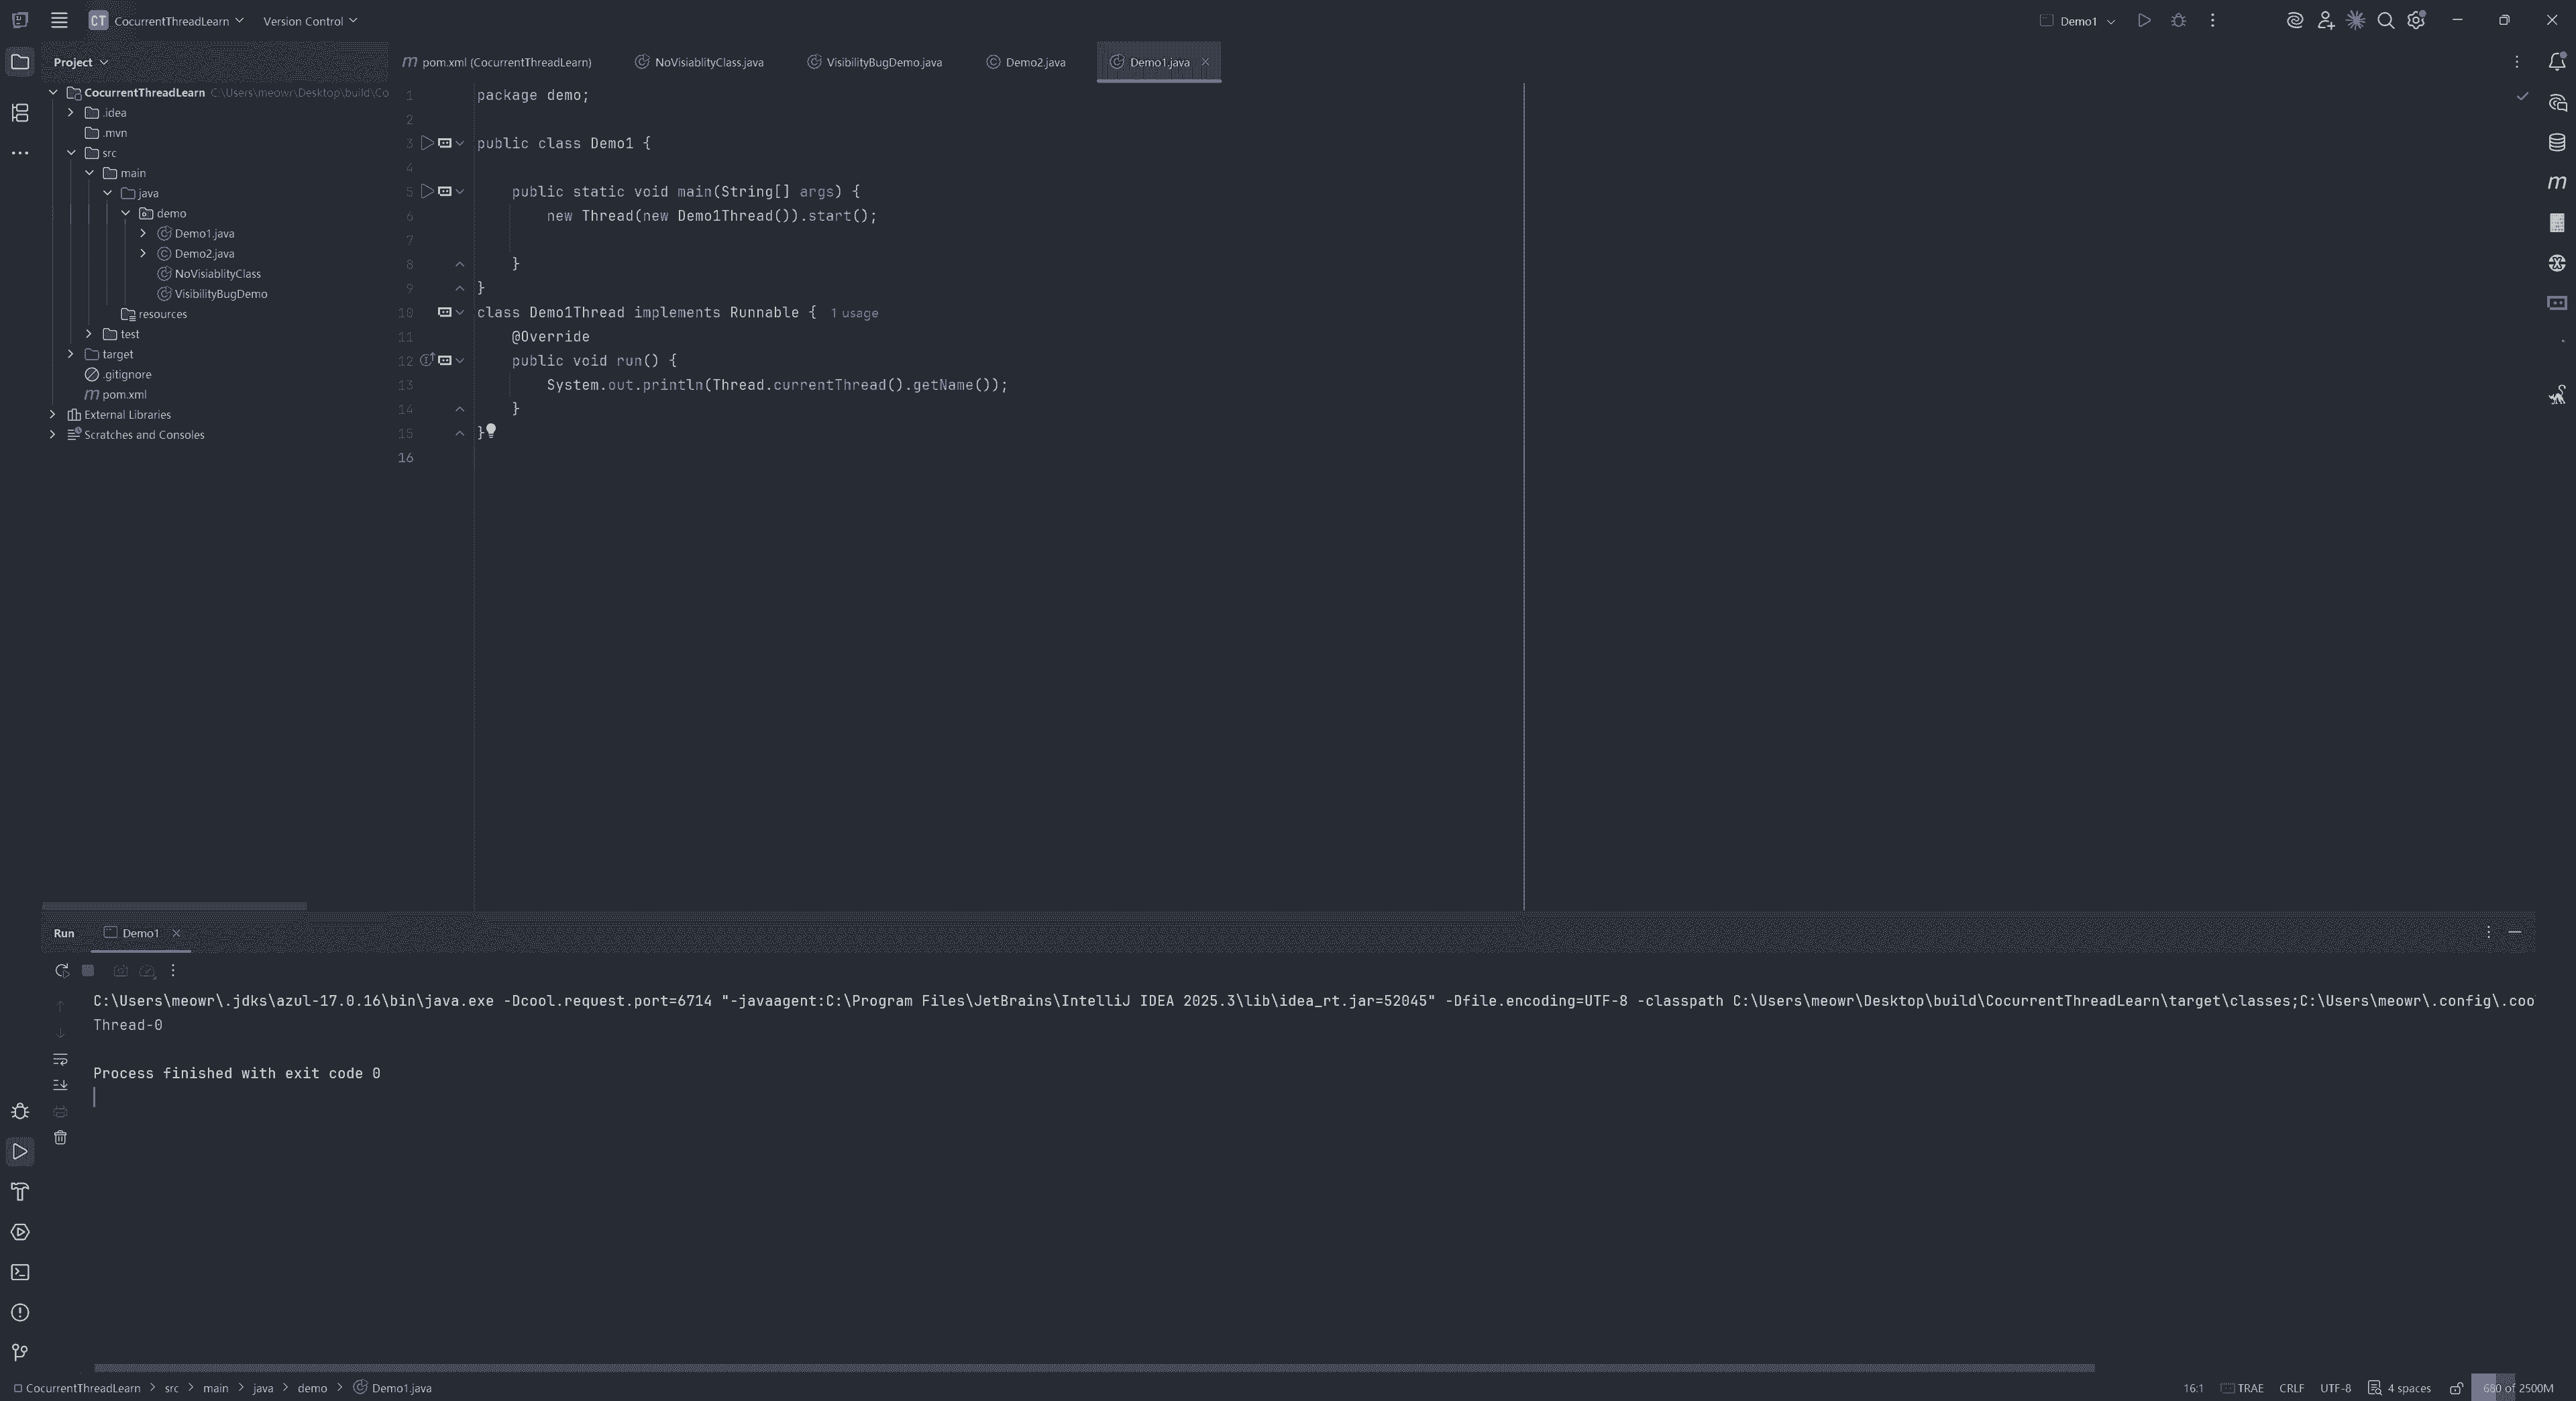
Task: Switch to the VisibilityBugDemo.java tab
Action: coord(883,62)
